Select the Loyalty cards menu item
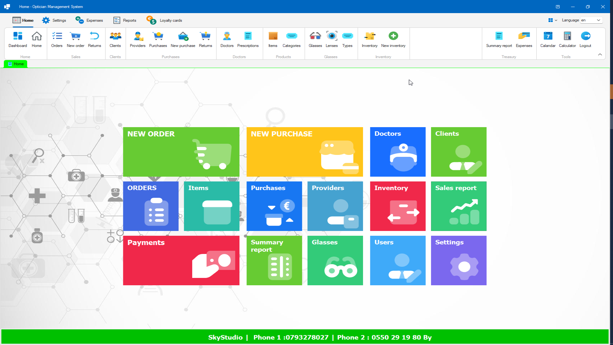The height and width of the screenshot is (345, 613). point(164,20)
